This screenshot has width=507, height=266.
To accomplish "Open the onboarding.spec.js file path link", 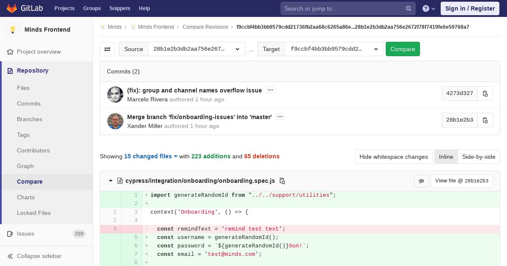I will click(200, 181).
